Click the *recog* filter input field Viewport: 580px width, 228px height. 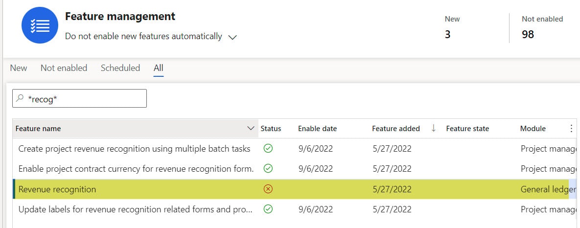coord(79,98)
